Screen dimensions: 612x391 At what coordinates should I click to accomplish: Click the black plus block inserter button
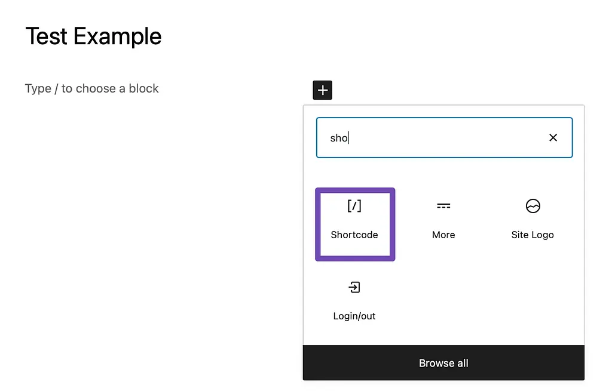[322, 90]
